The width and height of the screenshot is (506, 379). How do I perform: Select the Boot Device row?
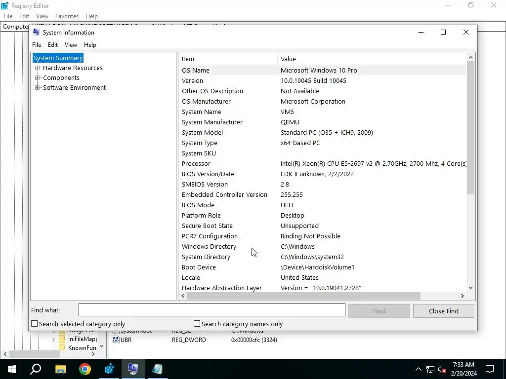[323, 267]
